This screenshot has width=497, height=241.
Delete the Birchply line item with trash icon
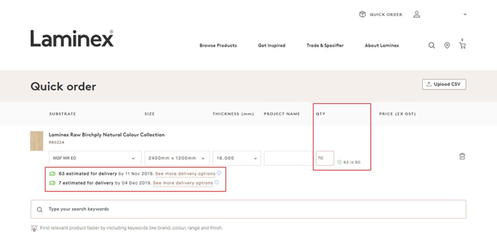[462, 157]
